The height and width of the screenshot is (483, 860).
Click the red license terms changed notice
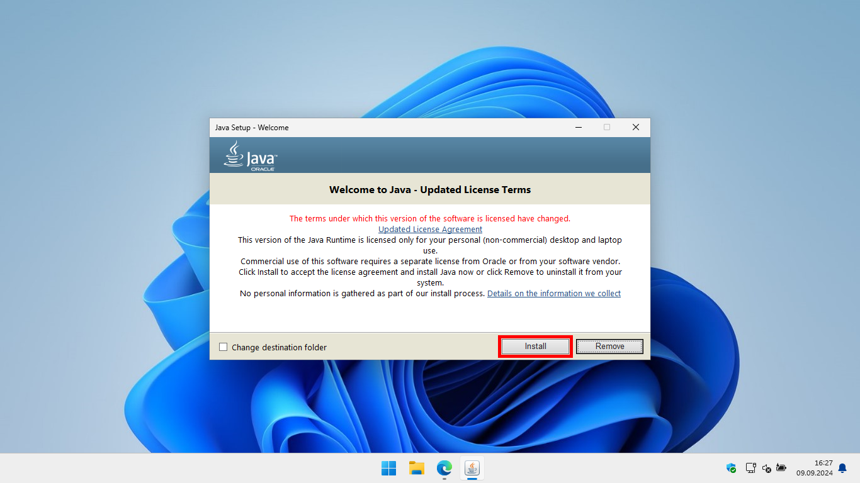point(430,219)
